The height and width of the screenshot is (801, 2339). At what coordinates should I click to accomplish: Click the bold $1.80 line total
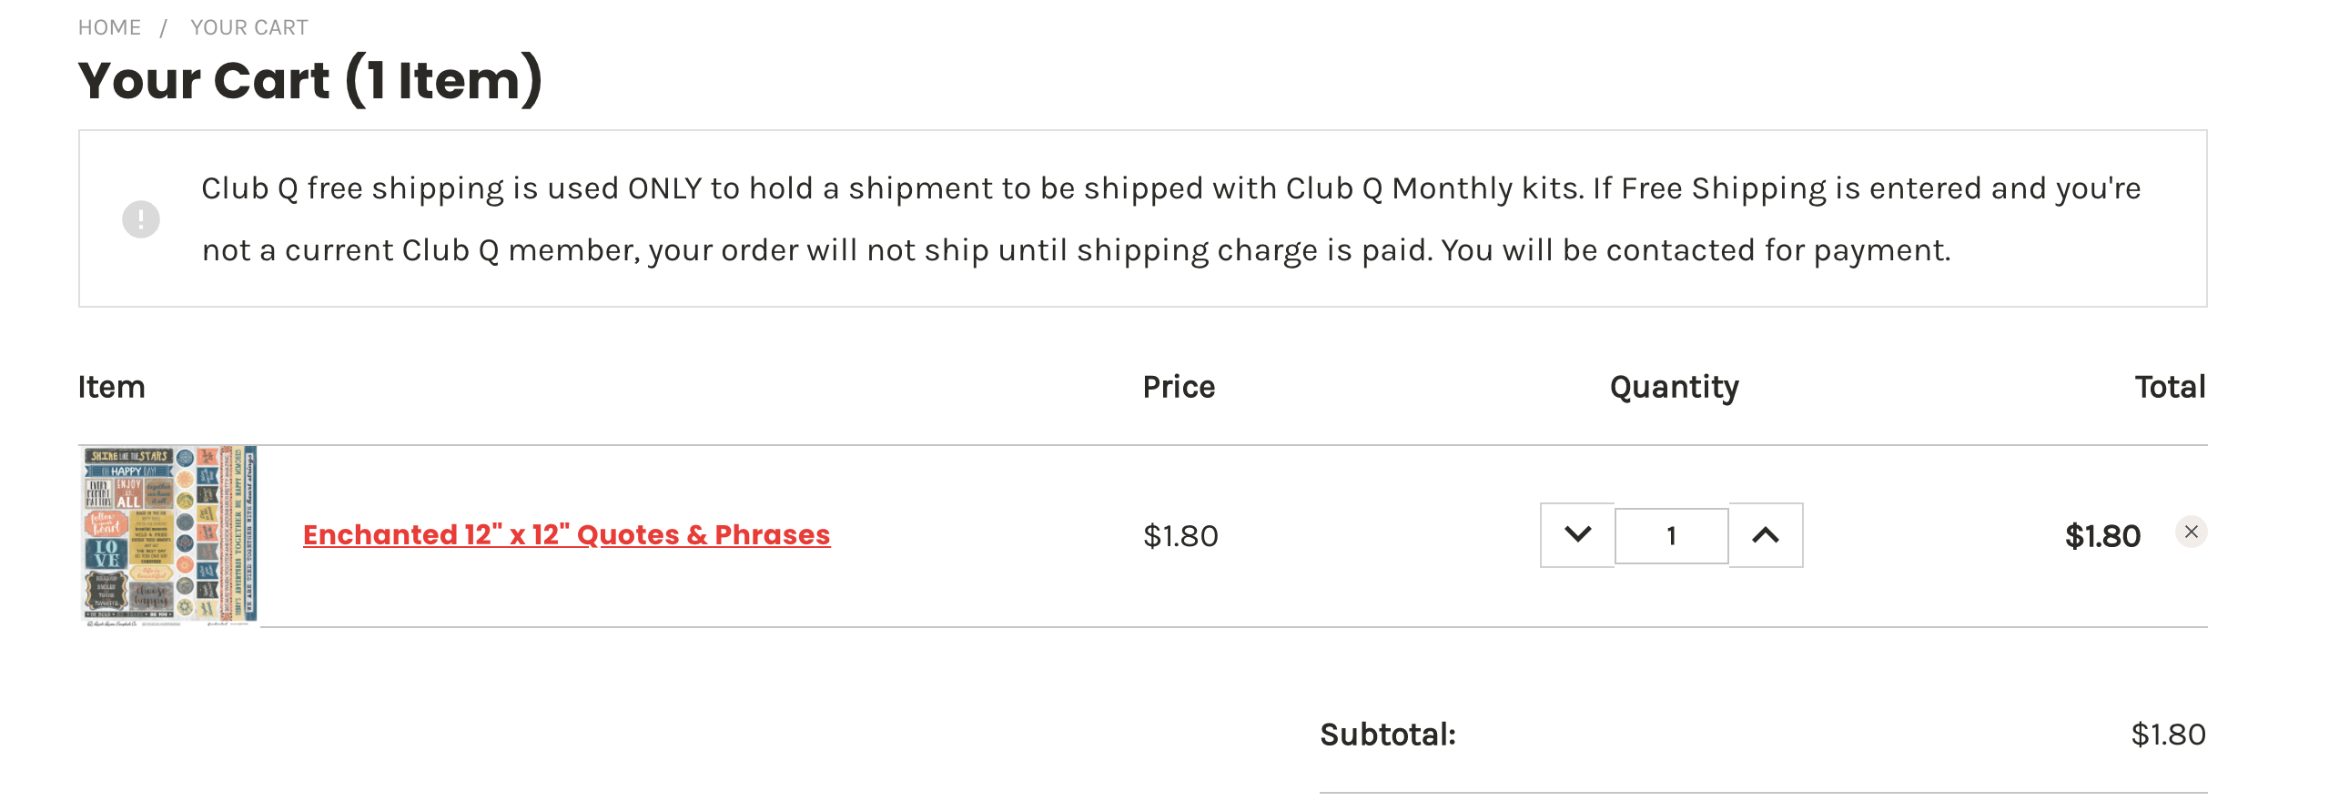point(2102,536)
